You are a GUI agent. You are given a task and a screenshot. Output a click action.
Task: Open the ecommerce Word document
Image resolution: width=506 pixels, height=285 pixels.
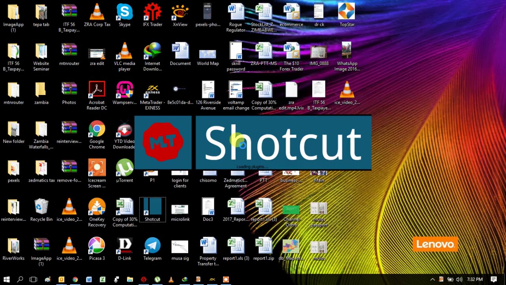coord(291,15)
